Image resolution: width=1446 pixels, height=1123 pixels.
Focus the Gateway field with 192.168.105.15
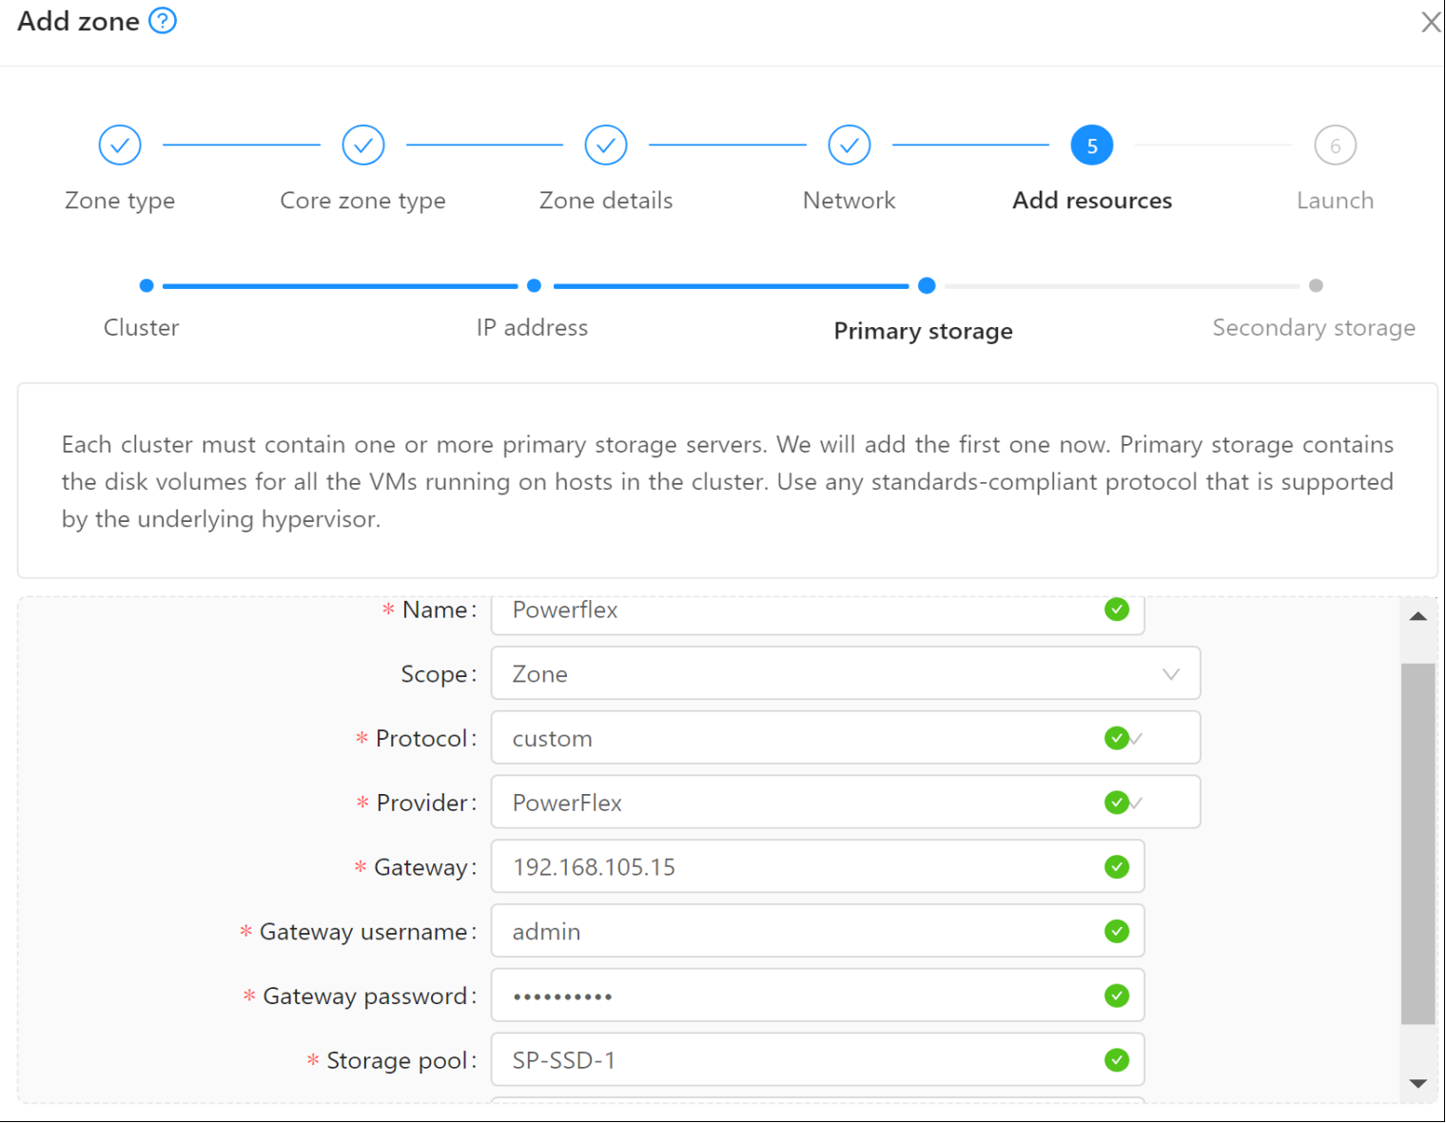818,866
